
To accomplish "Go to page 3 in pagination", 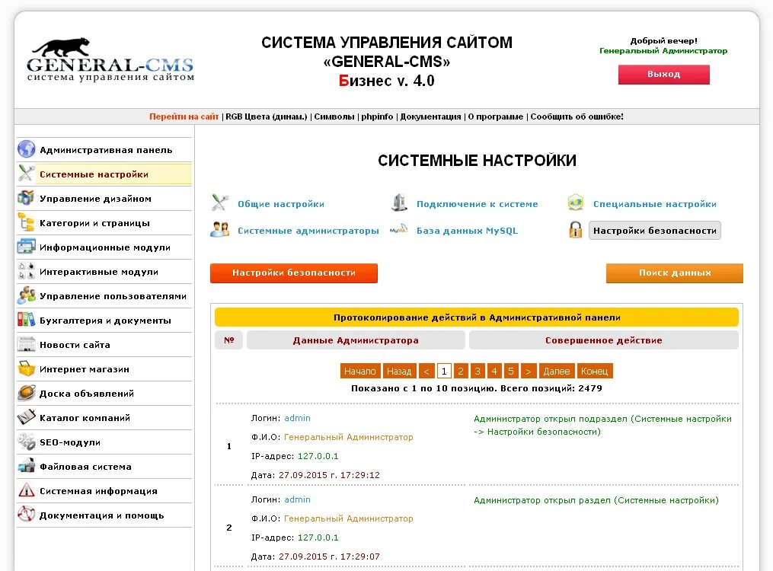I will [x=478, y=371].
